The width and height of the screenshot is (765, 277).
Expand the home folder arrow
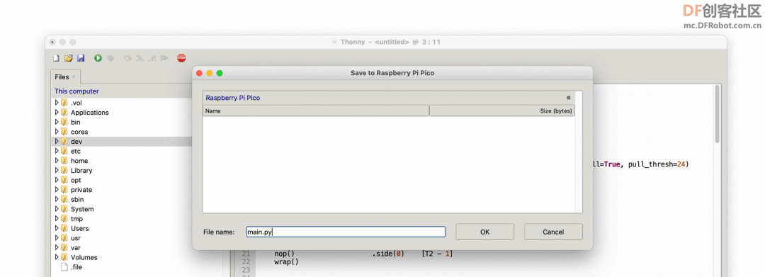click(x=57, y=161)
